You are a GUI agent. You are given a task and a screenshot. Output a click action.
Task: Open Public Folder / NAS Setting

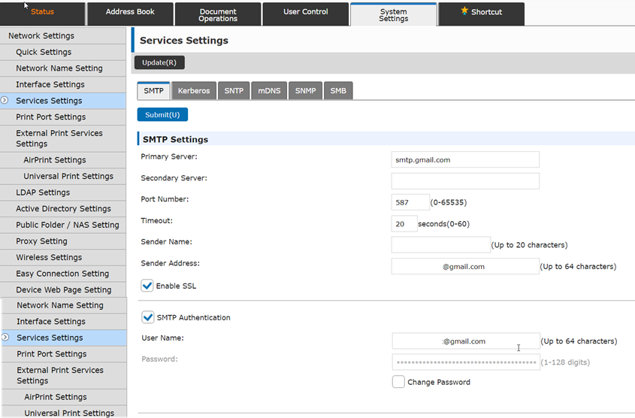click(x=63, y=225)
